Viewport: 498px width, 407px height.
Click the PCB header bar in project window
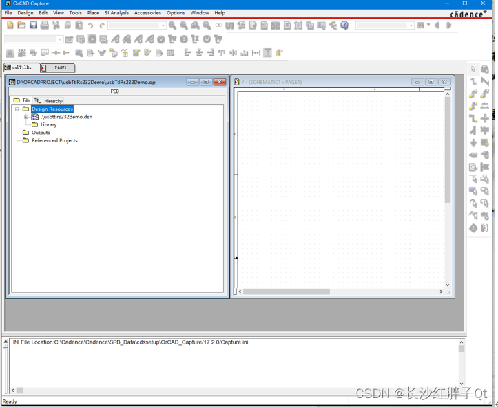point(117,91)
